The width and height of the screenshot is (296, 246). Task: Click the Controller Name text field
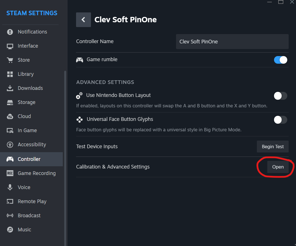232,42
